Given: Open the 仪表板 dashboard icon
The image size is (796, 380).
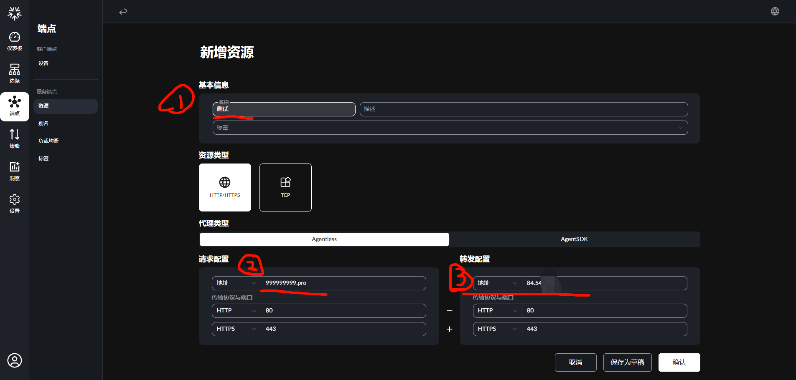Looking at the screenshot, I should click(15, 37).
